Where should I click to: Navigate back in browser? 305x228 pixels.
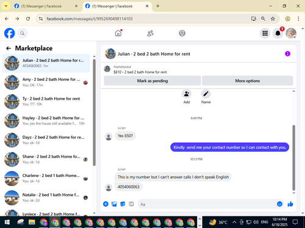pyautogui.click(x=7, y=19)
